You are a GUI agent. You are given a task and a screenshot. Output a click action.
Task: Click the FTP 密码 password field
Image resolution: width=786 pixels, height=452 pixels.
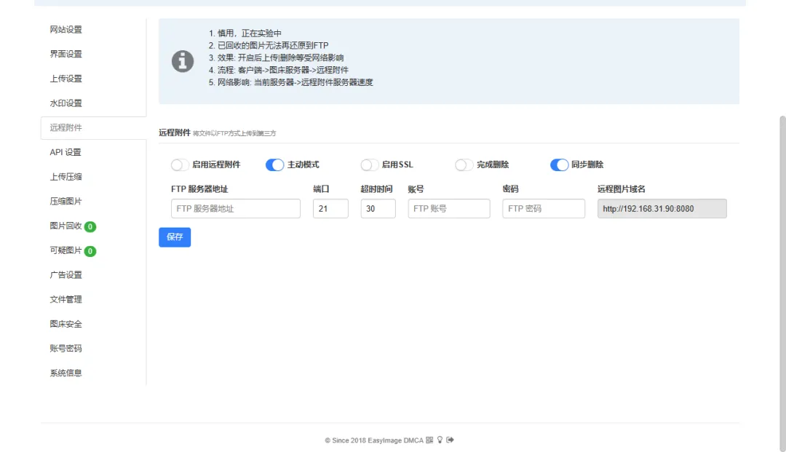(x=544, y=209)
